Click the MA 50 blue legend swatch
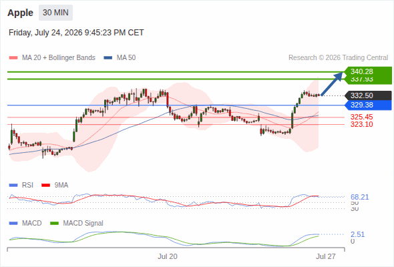 [108, 58]
